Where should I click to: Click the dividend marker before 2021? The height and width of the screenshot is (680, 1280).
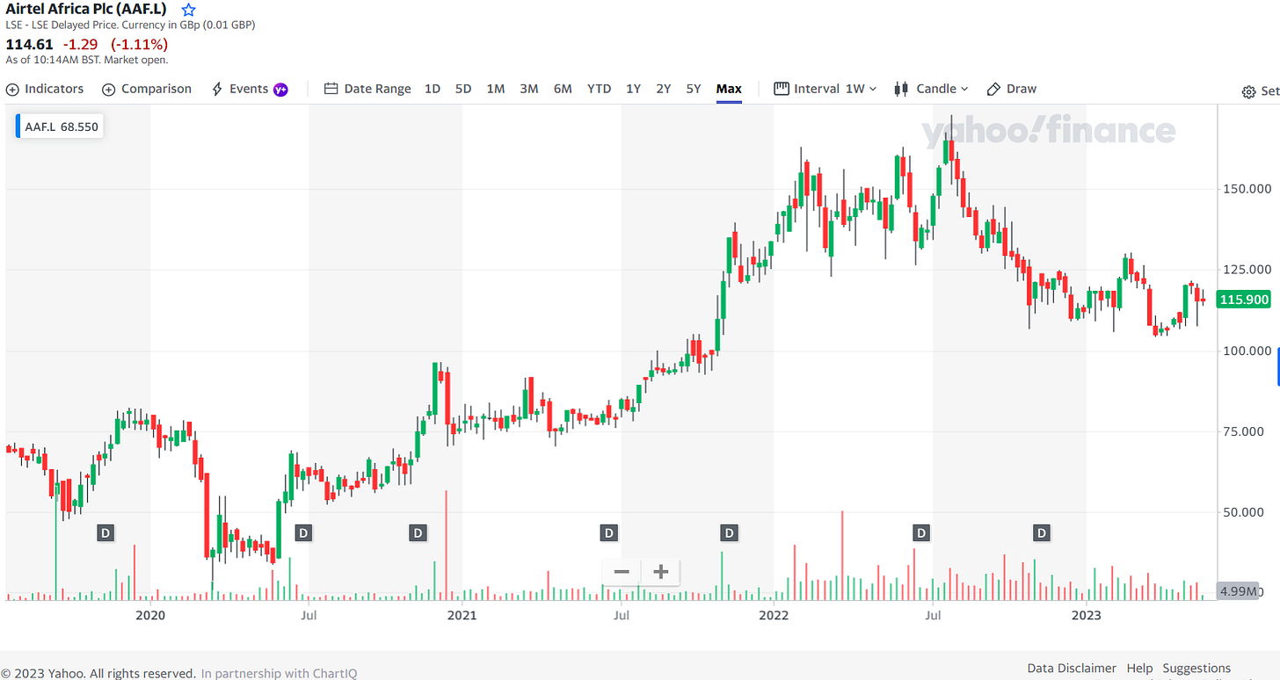418,532
